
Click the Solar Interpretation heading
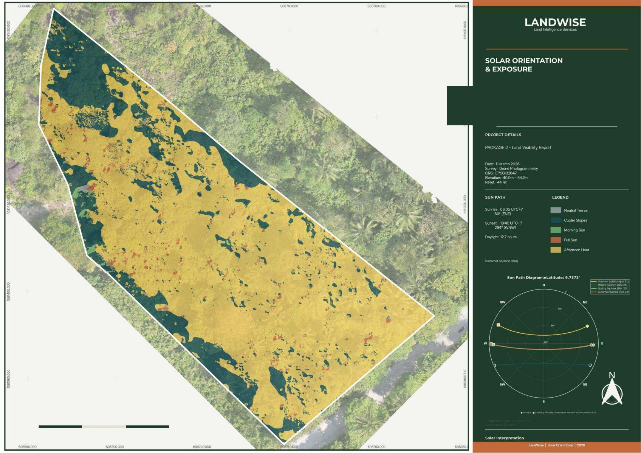tap(504, 438)
